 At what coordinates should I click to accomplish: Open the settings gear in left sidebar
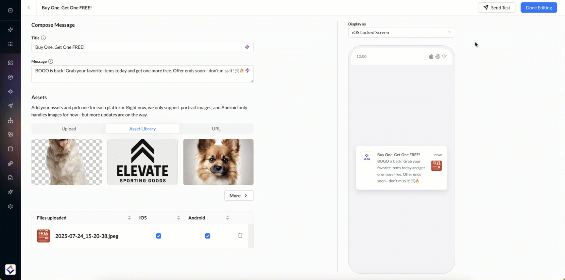click(10, 207)
